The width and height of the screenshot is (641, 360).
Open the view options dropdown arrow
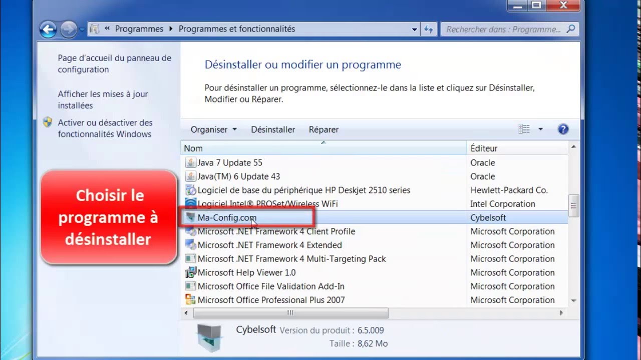coord(540,129)
